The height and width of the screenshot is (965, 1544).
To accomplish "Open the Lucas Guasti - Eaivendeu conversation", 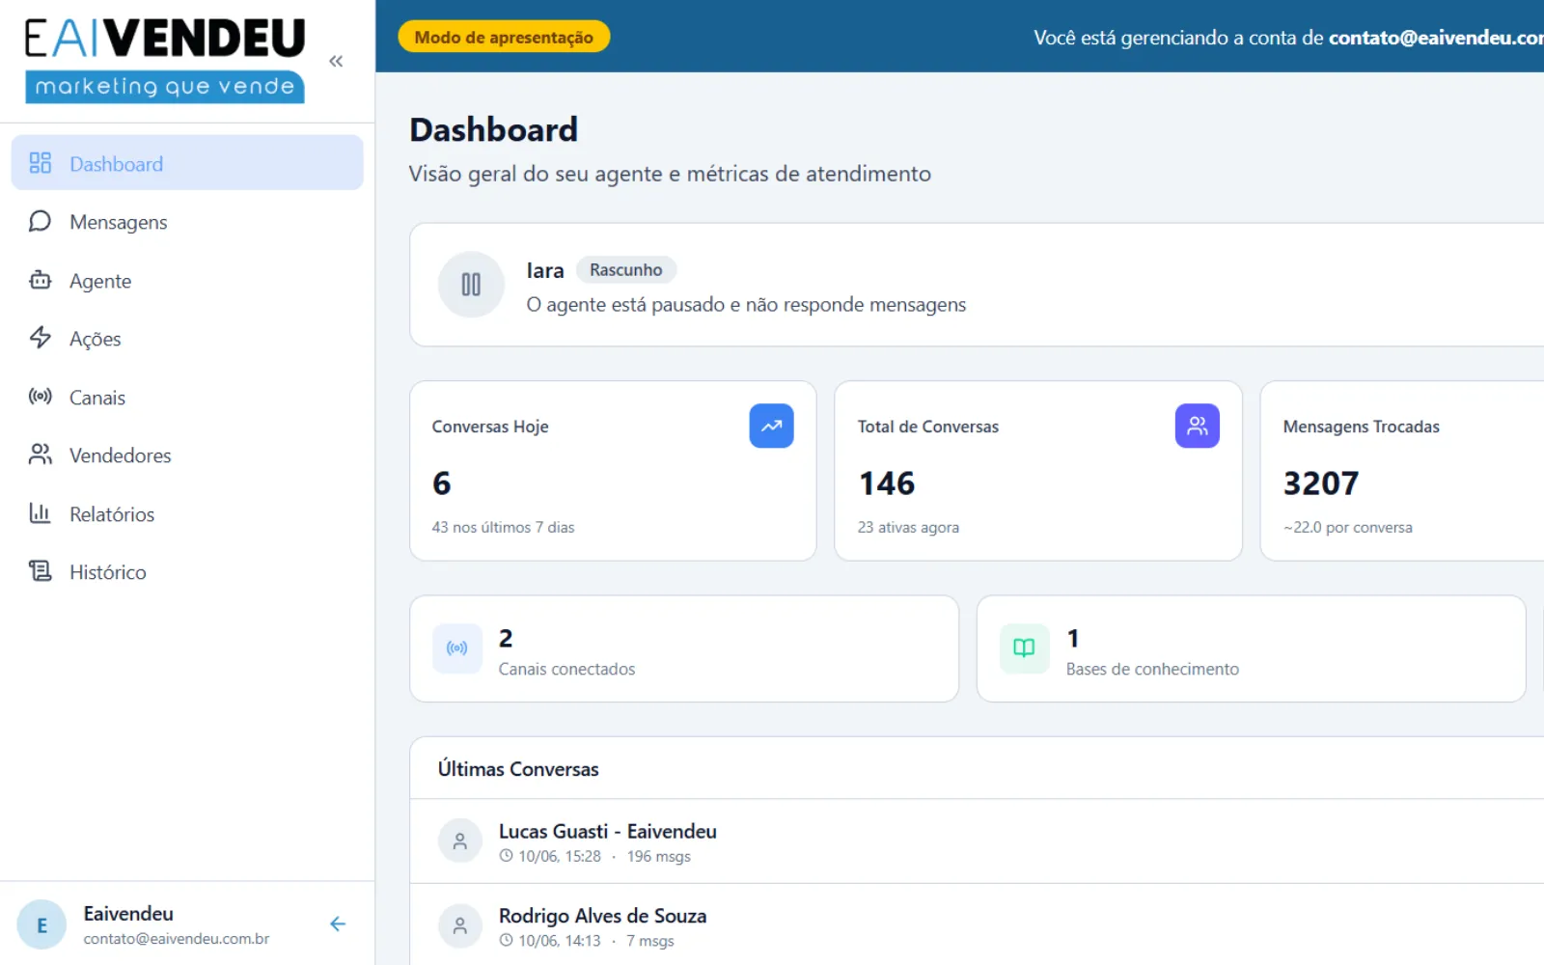I will 977,841.
